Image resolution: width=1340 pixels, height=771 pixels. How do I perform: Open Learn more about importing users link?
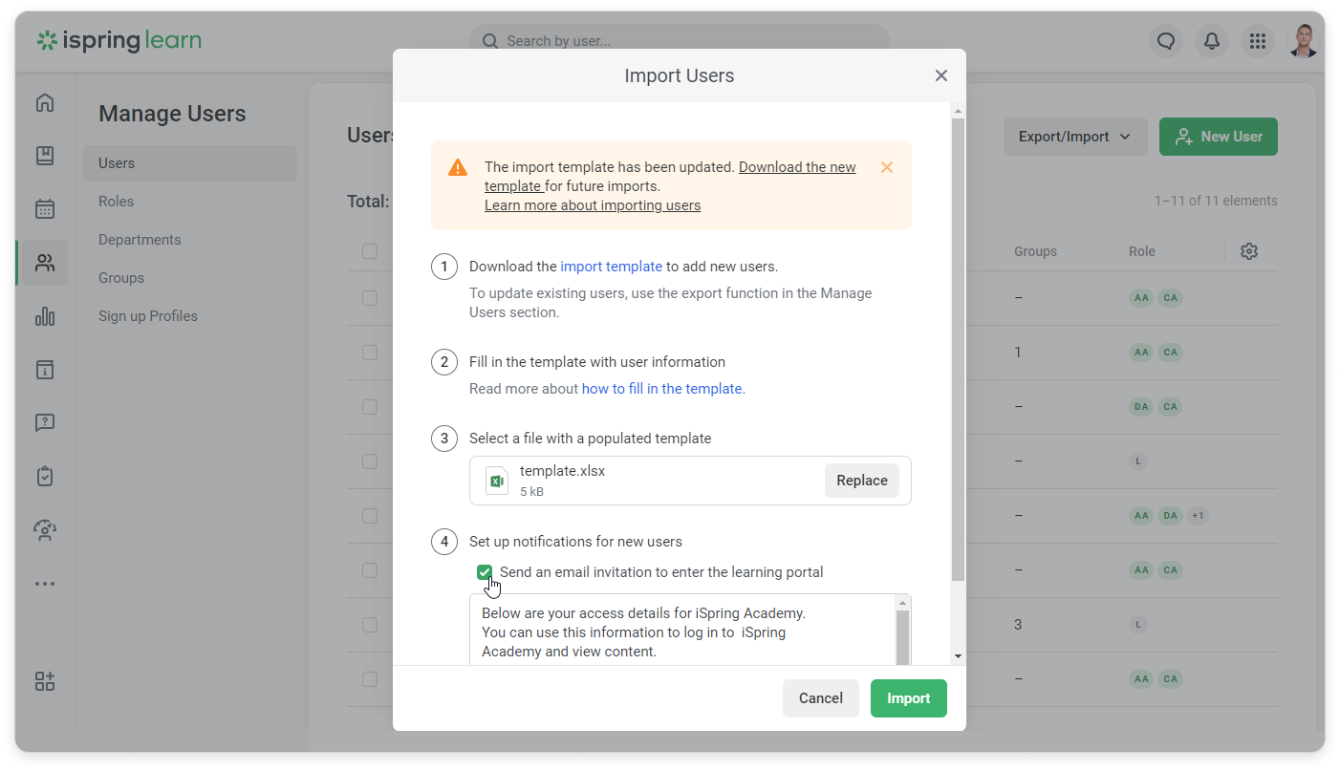[x=593, y=205]
